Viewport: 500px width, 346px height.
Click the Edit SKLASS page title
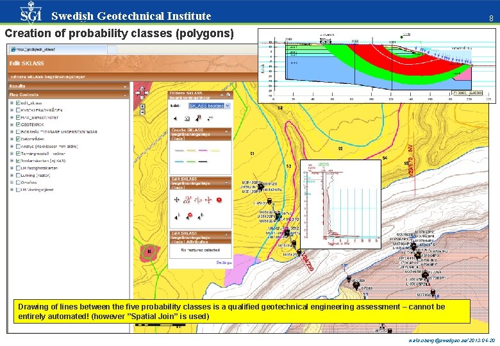coord(26,63)
